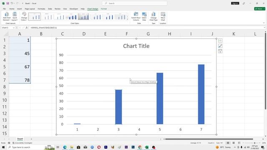Add a new sheet with the plus button
The image size is (267, 150).
pos(31,139)
